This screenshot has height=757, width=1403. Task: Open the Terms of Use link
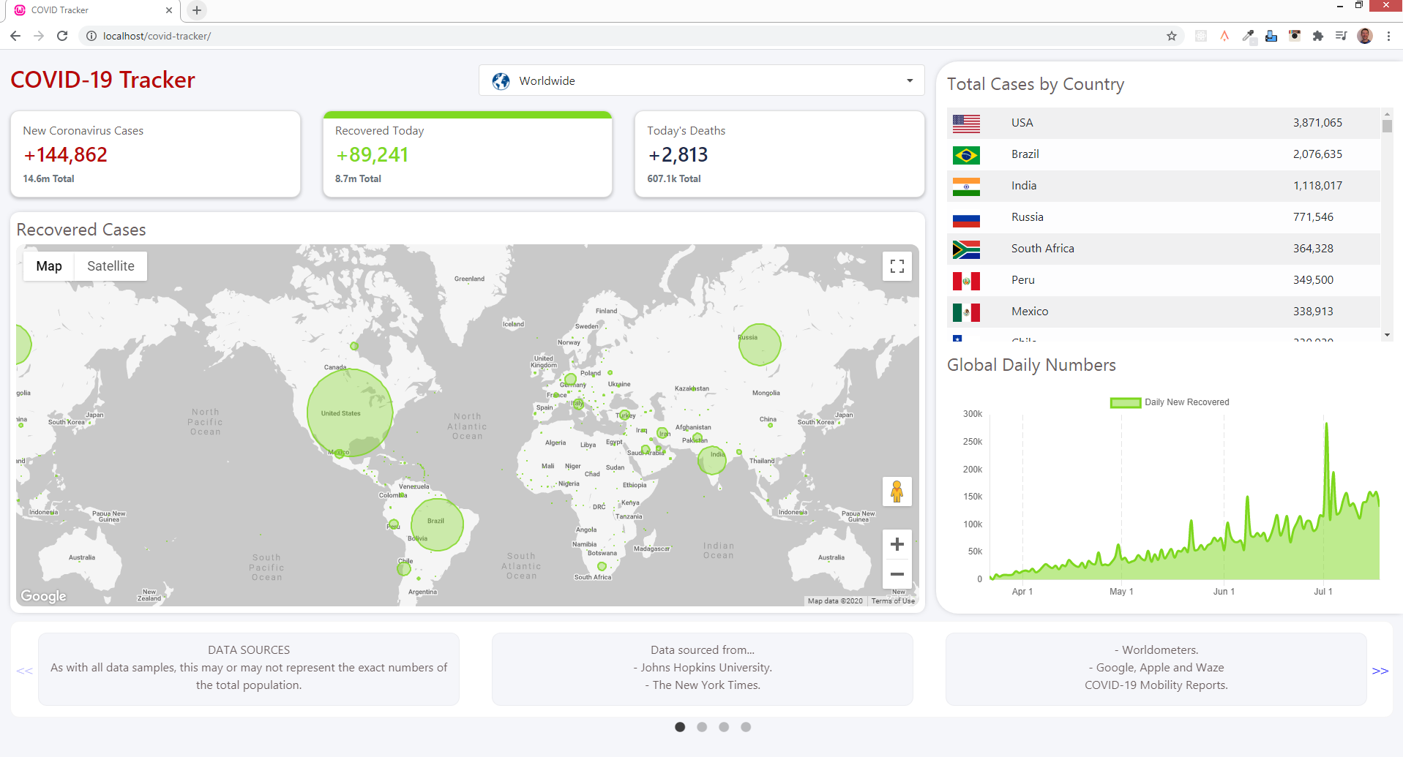(892, 600)
